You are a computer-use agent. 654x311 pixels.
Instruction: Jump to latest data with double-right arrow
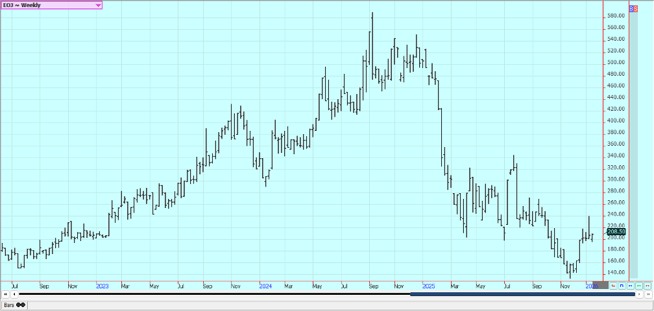click(648, 295)
